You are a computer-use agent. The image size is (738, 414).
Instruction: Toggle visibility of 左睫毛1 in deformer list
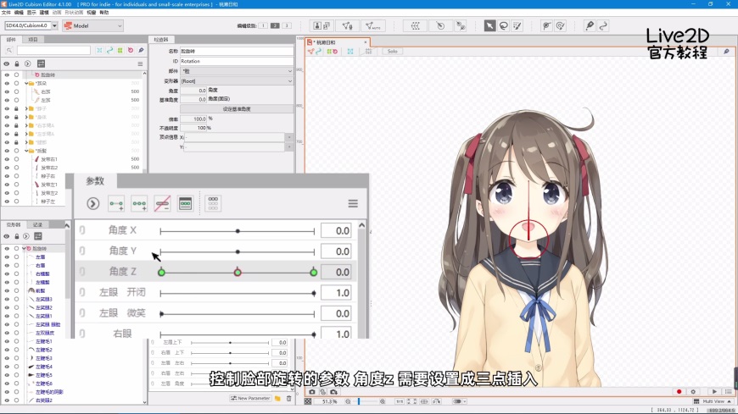[x=7, y=342]
